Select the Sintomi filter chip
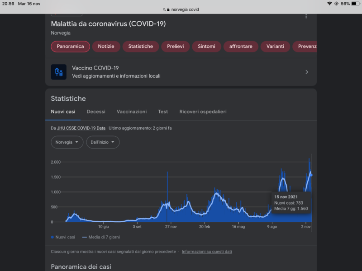362x271 pixels. 206,47
